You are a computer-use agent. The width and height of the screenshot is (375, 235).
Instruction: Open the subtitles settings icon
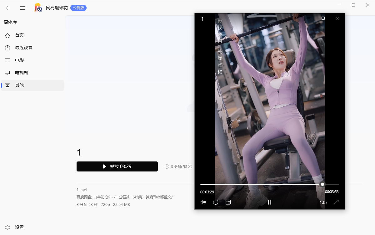228,202
